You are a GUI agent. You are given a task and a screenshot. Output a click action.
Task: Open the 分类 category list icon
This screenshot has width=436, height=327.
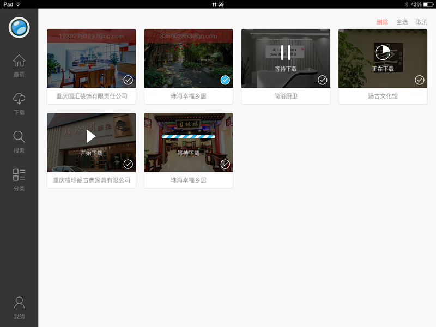[x=19, y=174]
